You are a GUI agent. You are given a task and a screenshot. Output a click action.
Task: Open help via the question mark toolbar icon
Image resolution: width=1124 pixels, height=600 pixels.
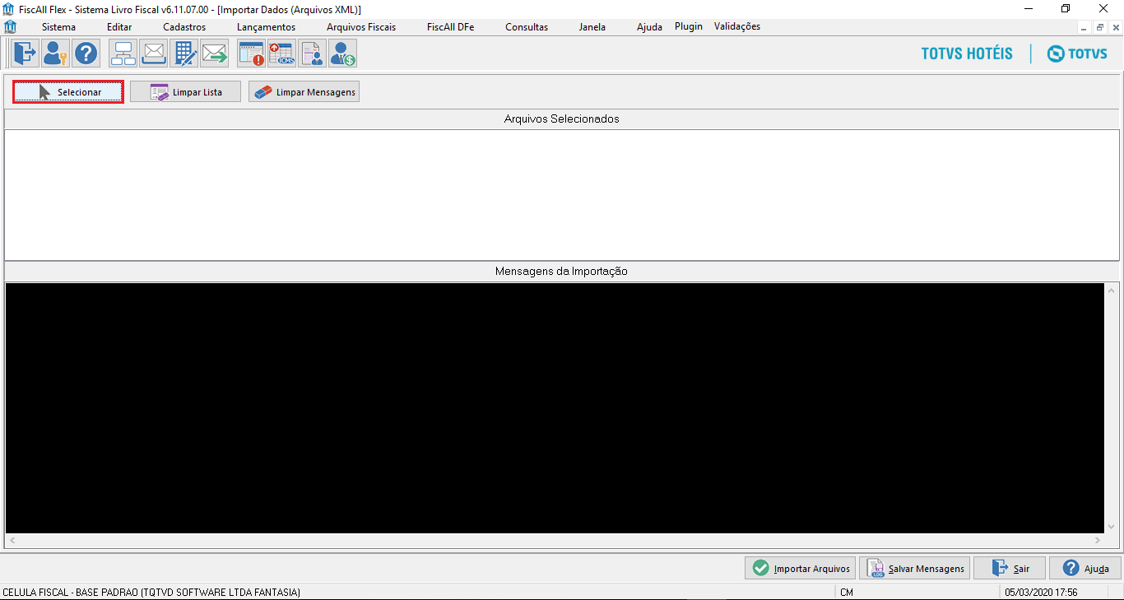coord(86,53)
